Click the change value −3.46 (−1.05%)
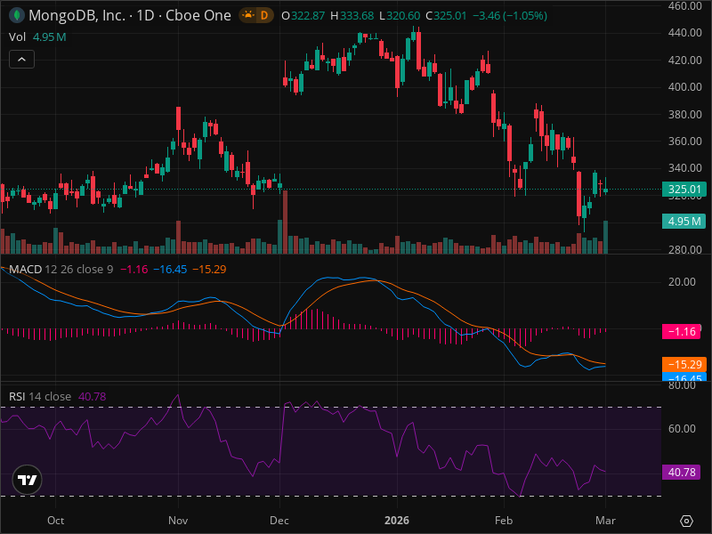This screenshot has height=534, width=712. click(x=509, y=15)
